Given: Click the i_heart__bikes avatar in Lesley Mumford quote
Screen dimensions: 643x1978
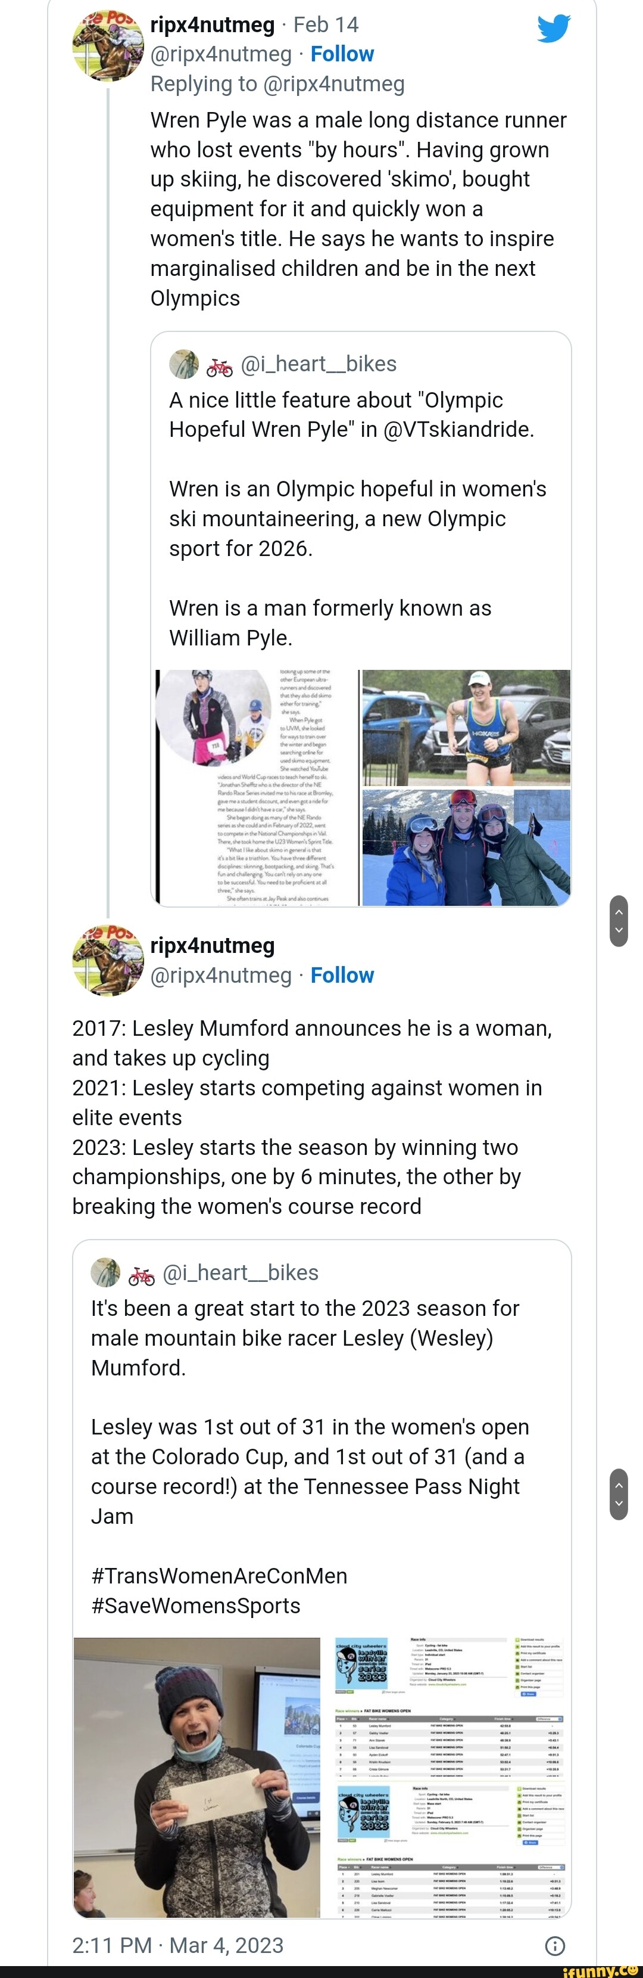Looking at the screenshot, I should (x=105, y=1272).
